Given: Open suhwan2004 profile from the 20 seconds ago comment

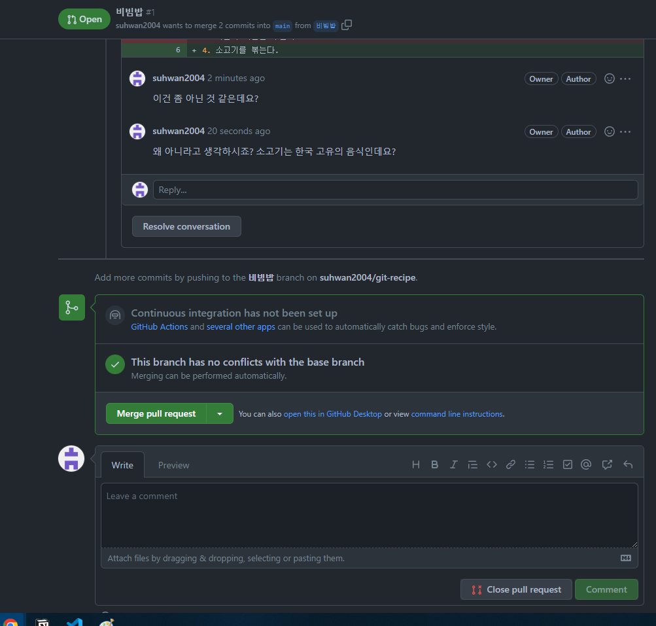Looking at the screenshot, I should 178,131.
